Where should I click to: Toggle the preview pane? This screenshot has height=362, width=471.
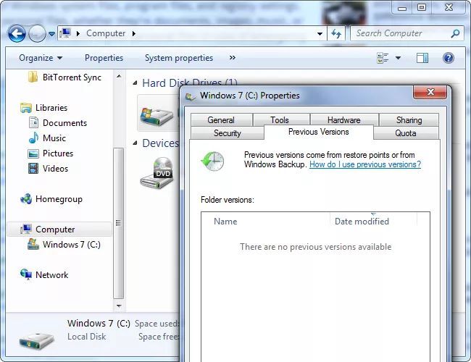point(422,58)
